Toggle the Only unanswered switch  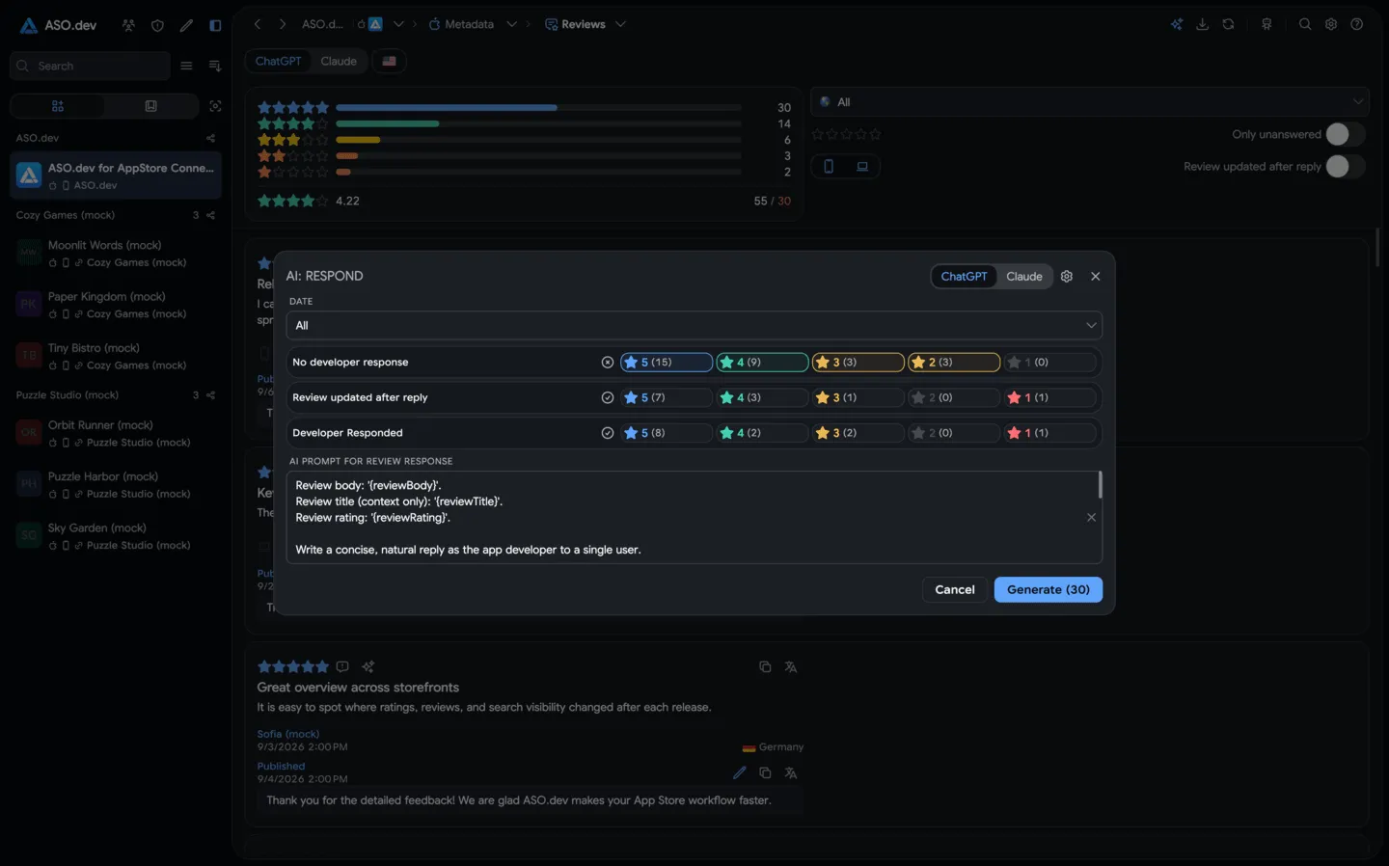1345,134
